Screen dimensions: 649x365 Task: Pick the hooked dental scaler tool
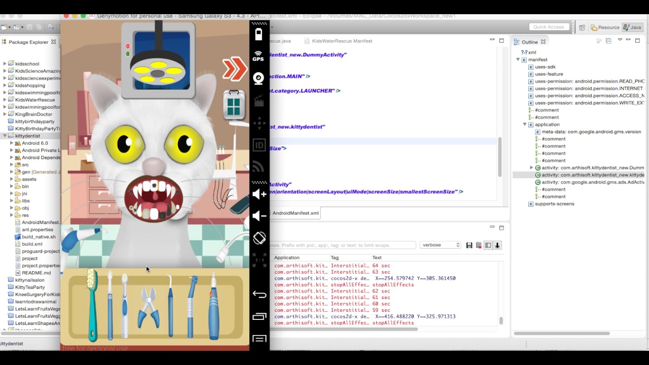(x=171, y=306)
